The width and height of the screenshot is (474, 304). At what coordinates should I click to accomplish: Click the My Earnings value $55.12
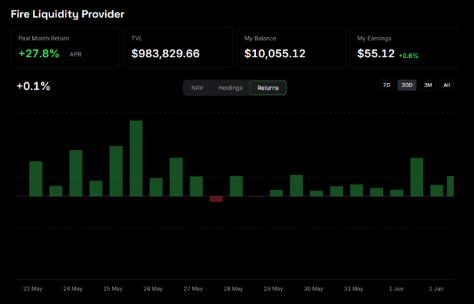tap(376, 54)
